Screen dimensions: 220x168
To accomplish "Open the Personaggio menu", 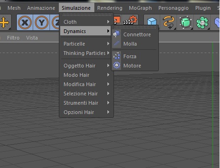I will point(173,8).
